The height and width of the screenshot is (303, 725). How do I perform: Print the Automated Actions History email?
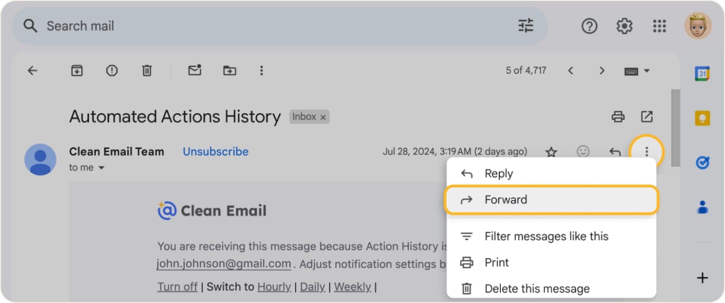(x=618, y=117)
